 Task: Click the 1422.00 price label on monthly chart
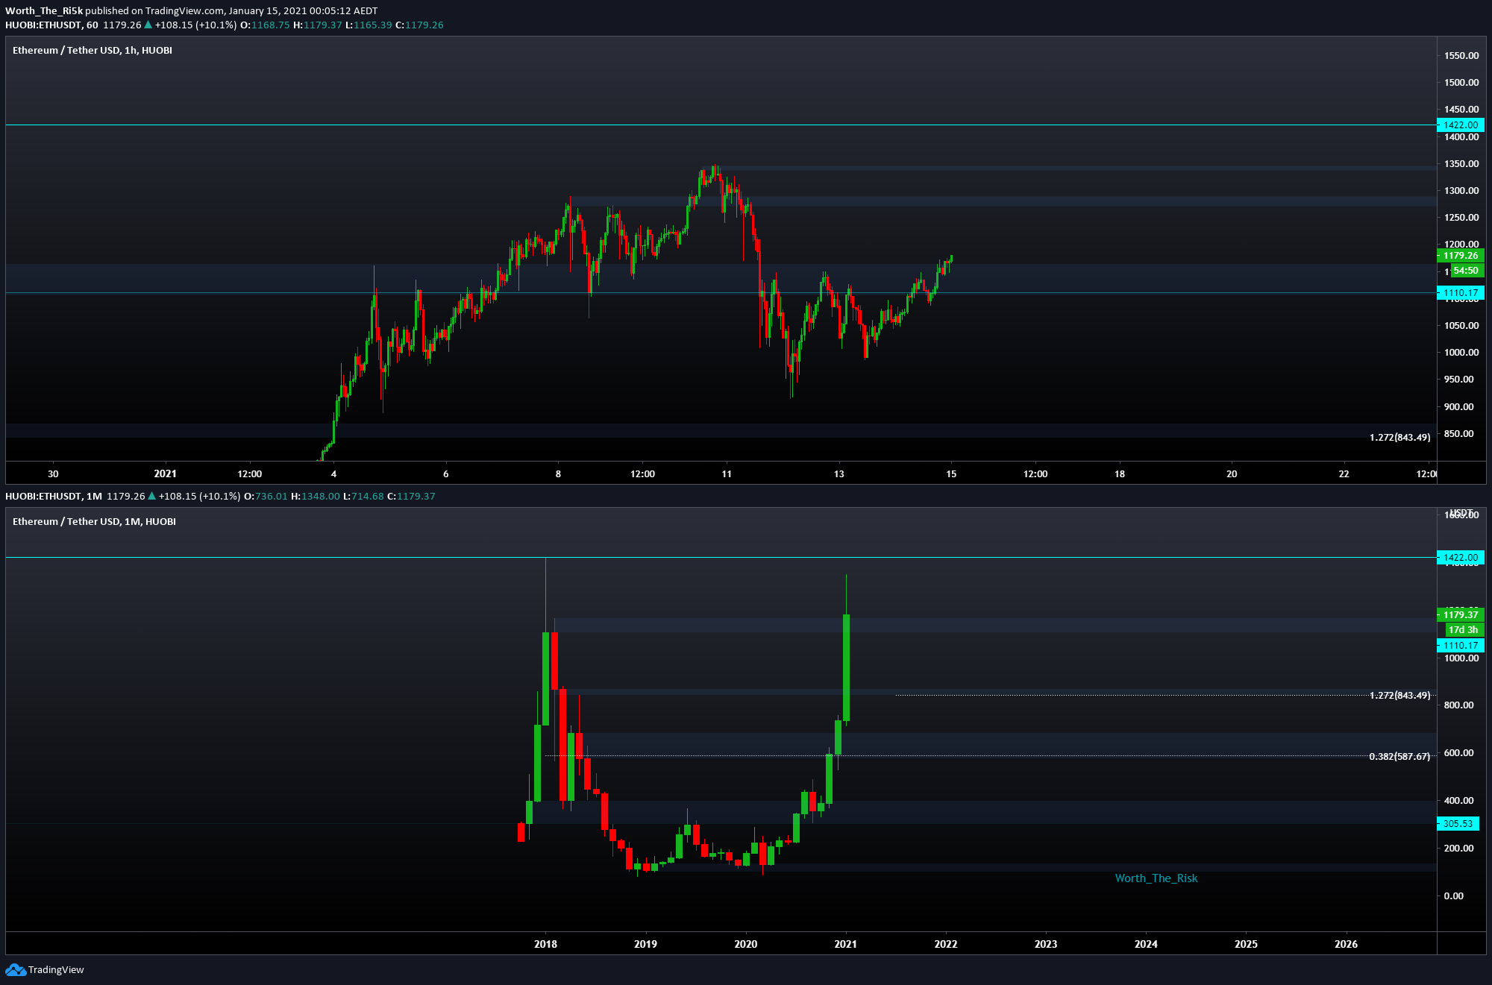click(1460, 558)
